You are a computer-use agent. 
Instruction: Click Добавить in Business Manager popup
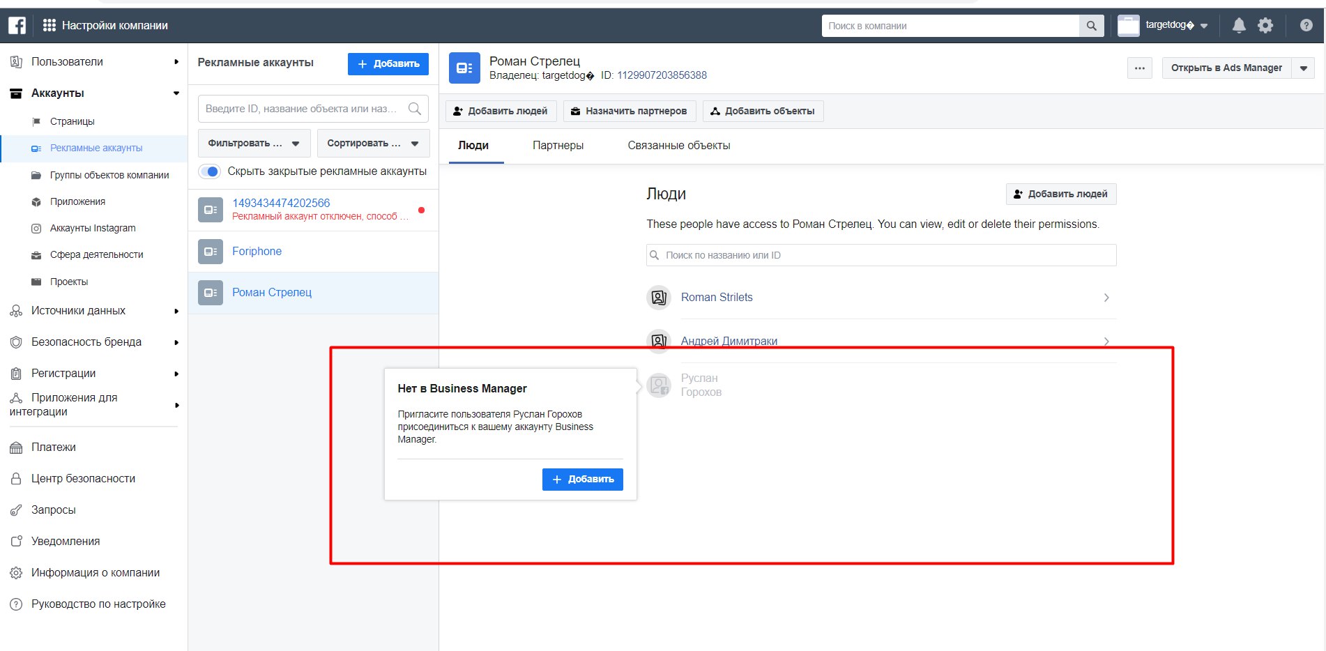(x=583, y=480)
